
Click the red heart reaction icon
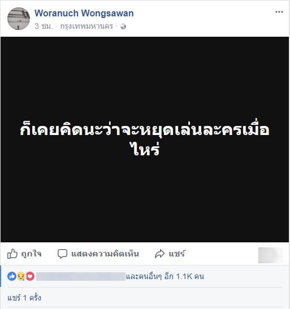point(30,276)
